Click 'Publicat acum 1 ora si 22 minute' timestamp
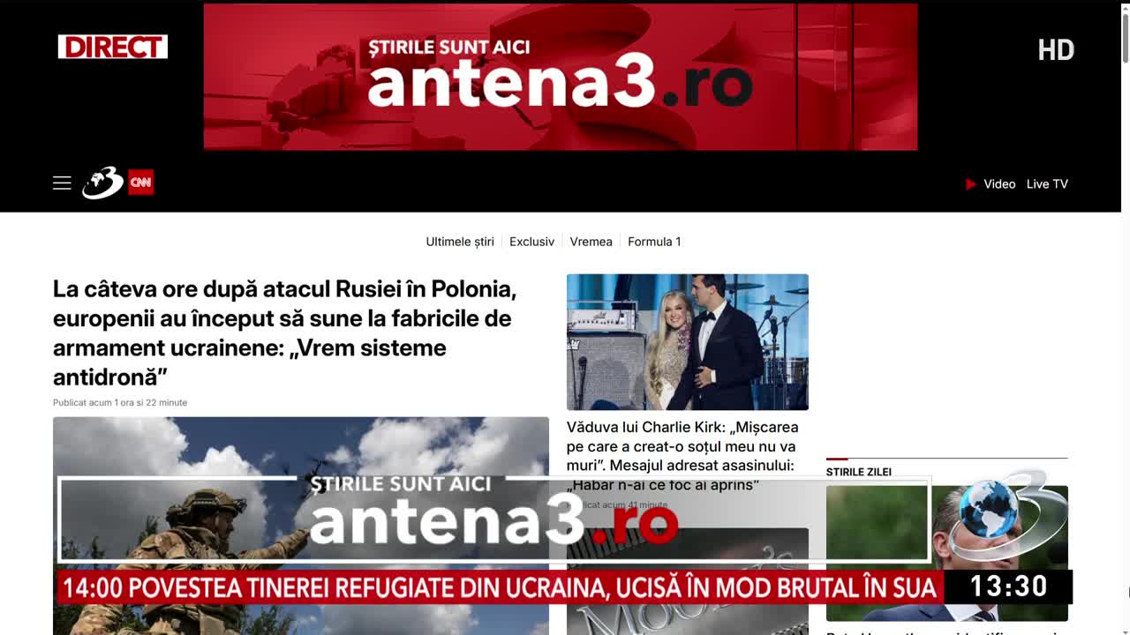This screenshot has width=1130, height=635. pos(120,402)
